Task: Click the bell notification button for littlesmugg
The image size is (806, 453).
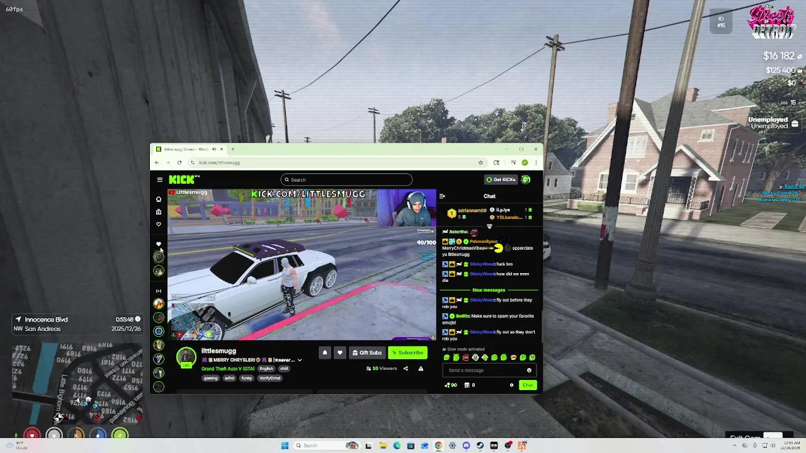Action: pyautogui.click(x=325, y=353)
